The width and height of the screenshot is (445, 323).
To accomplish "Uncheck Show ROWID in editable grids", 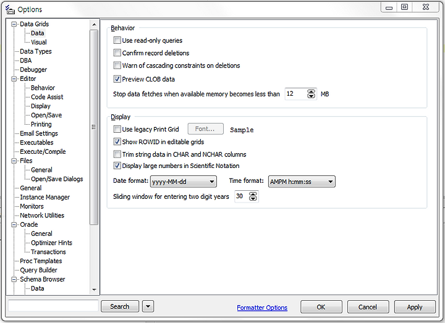I will click(117, 141).
